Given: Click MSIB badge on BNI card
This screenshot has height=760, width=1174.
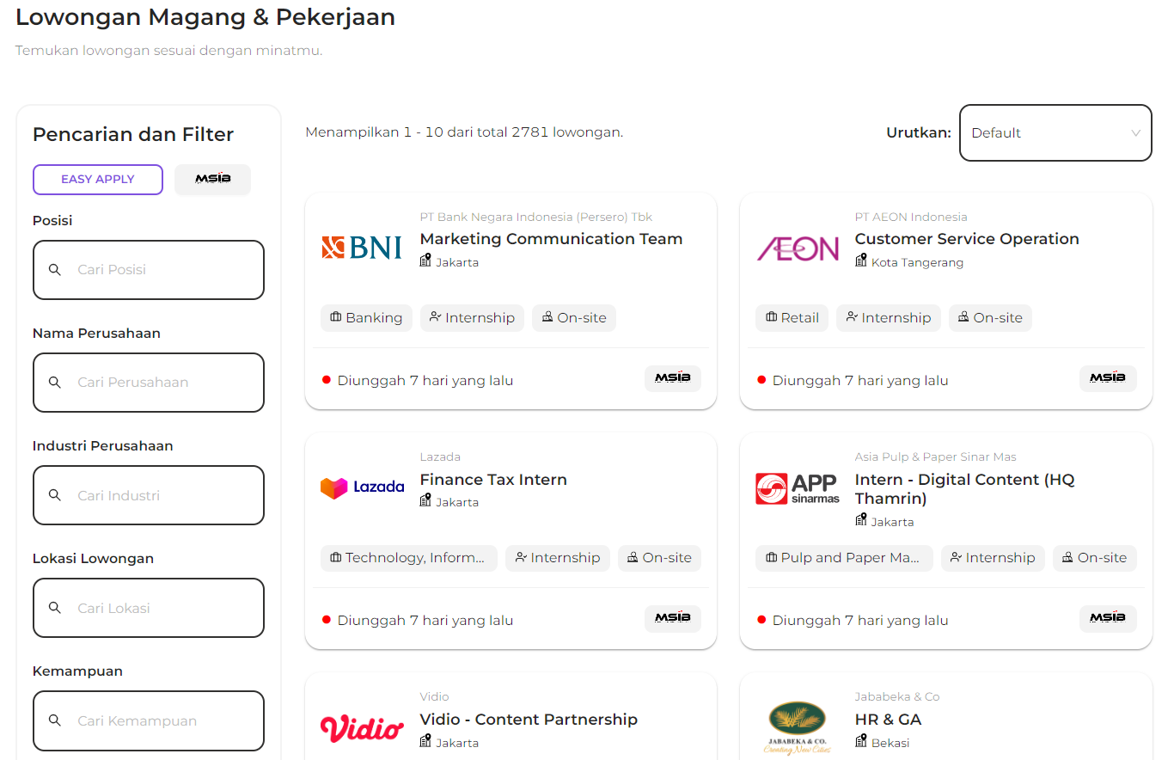Looking at the screenshot, I should 672,378.
